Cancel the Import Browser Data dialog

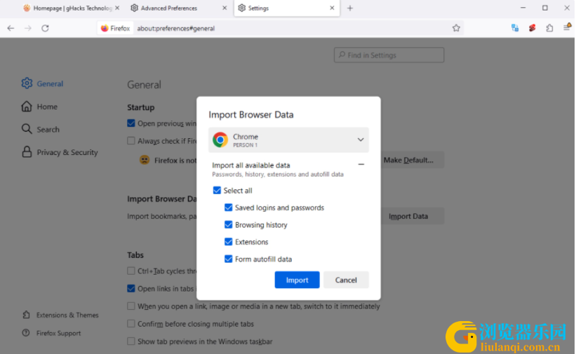pyautogui.click(x=346, y=280)
